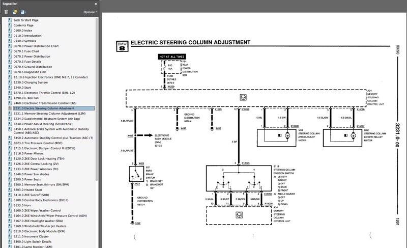Select 1230.0 Charging System bookmark

pos(31,82)
